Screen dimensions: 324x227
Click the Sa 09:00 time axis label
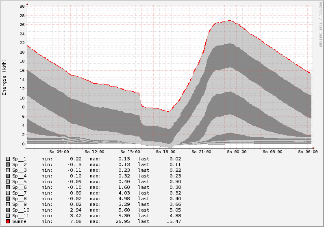pos(59,151)
